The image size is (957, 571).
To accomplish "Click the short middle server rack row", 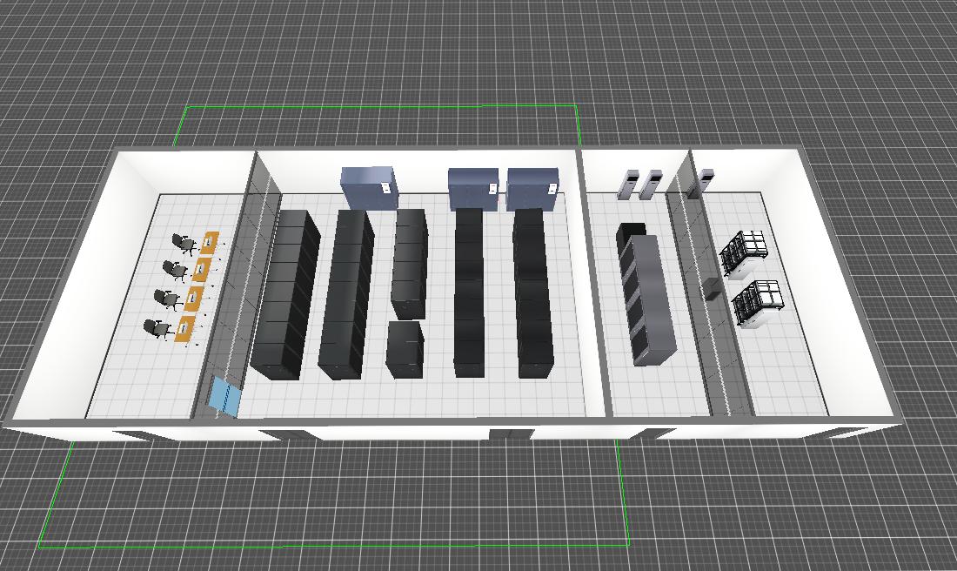I will click(x=410, y=261).
